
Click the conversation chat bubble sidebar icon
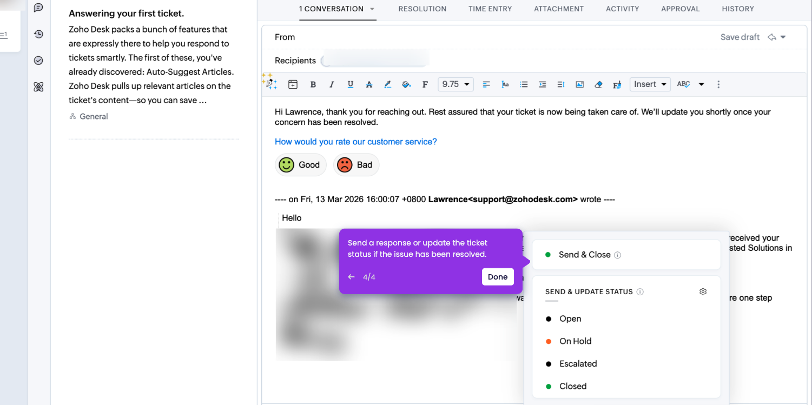click(x=38, y=8)
